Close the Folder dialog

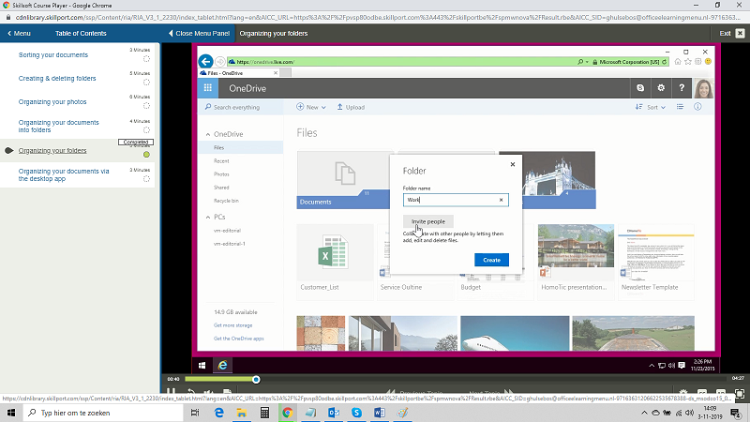[x=513, y=164]
